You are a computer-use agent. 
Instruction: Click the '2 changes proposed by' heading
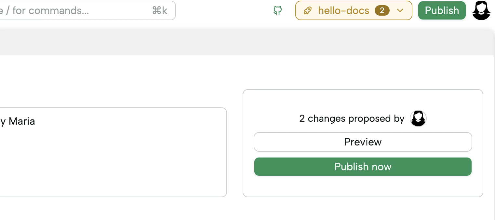pyautogui.click(x=351, y=118)
